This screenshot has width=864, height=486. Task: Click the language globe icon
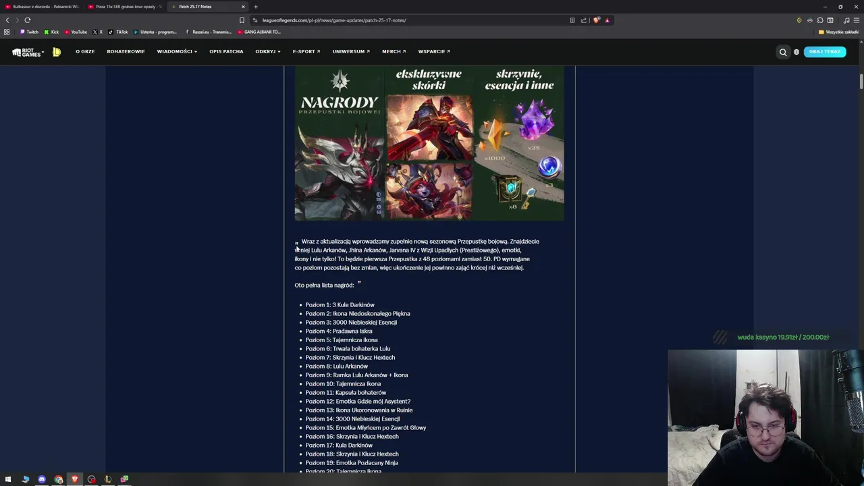click(x=796, y=52)
